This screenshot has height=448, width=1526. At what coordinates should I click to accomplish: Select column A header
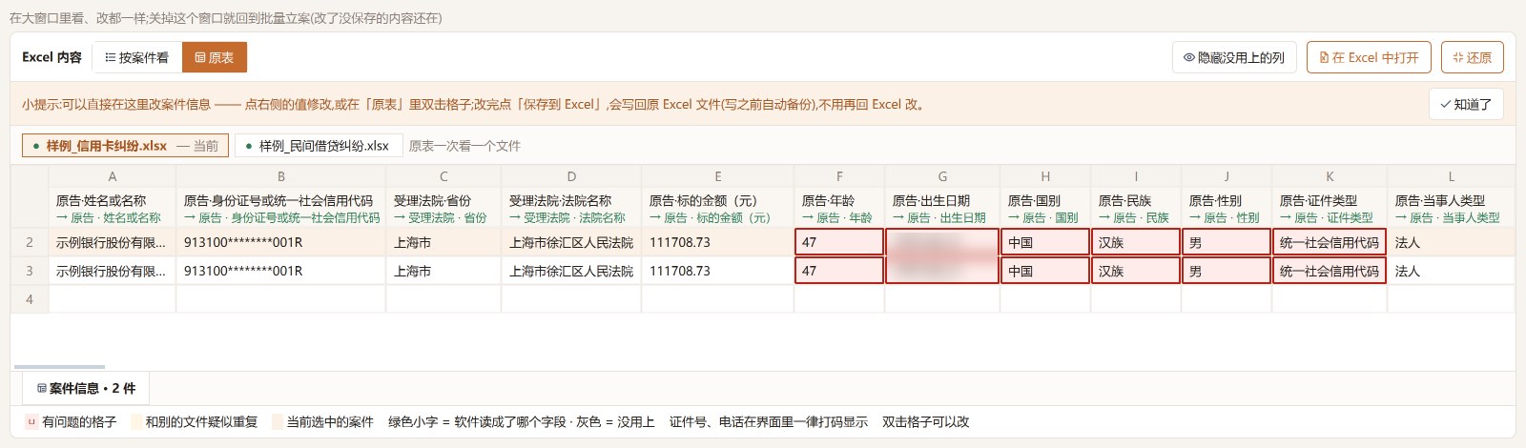point(113,176)
